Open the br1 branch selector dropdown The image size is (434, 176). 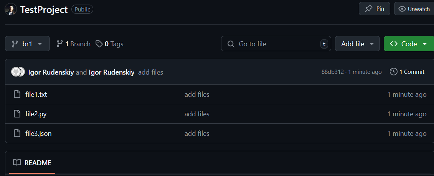click(x=27, y=44)
